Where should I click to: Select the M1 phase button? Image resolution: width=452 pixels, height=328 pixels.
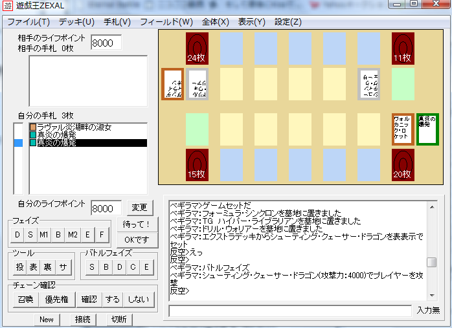click(x=44, y=235)
